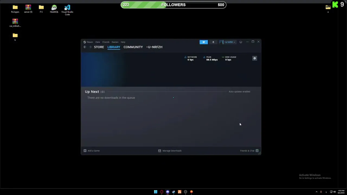Image resolution: width=347 pixels, height=195 pixels.
Task: Open the COMMUNITY tab
Action: [x=133, y=47]
